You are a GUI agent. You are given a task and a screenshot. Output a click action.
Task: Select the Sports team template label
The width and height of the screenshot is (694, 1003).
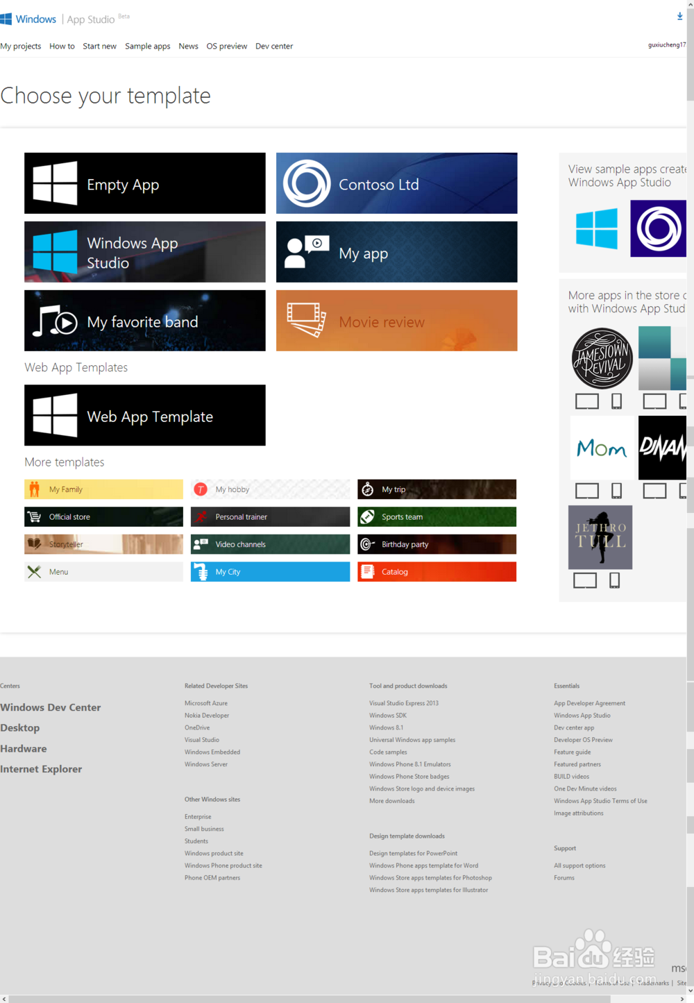(x=402, y=517)
